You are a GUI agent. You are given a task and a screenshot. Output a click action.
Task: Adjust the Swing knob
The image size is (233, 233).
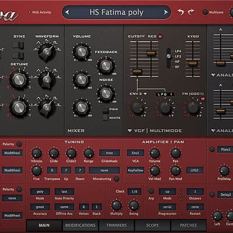133,206
